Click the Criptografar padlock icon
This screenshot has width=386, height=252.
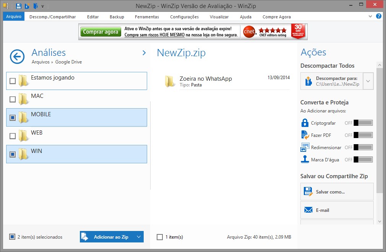(x=305, y=123)
